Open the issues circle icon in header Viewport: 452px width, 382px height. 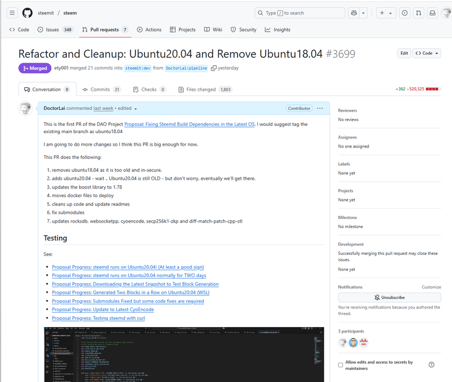(404, 13)
